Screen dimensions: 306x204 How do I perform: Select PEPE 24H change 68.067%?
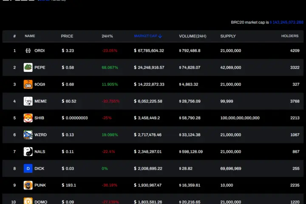click(110, 67)
